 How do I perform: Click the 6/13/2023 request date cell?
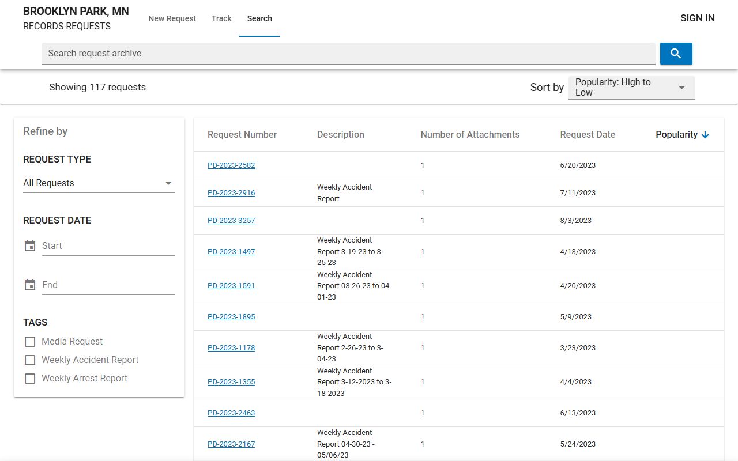578,413
